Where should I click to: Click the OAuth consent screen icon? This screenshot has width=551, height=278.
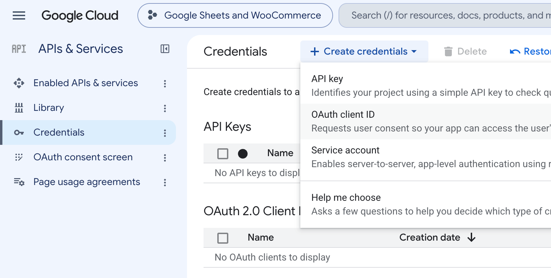[19, 157]
